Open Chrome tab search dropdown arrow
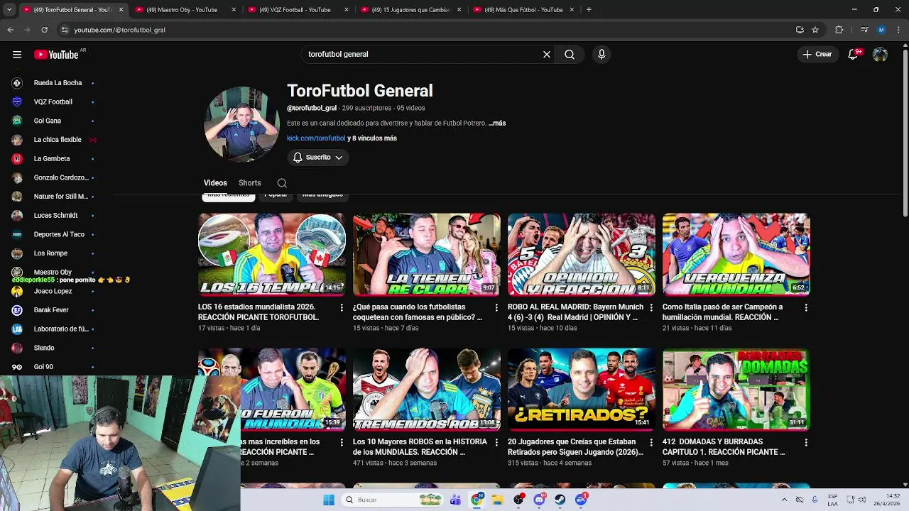The width and height of the screenshot is (909, 511). 9,10
